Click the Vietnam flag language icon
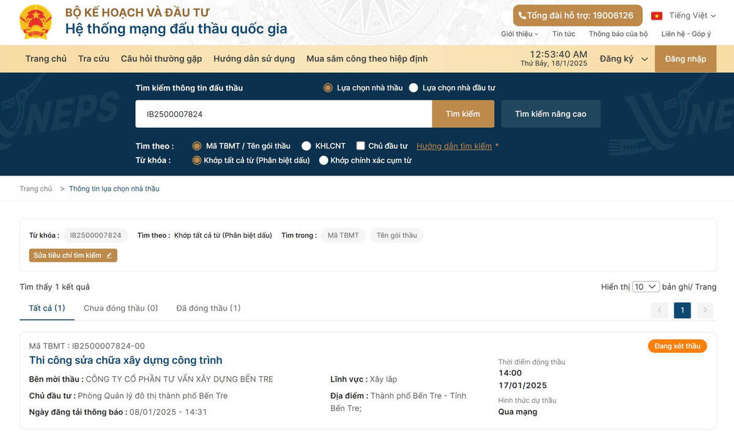This screenshot has width=734, height=436. [x=655, y=15]
